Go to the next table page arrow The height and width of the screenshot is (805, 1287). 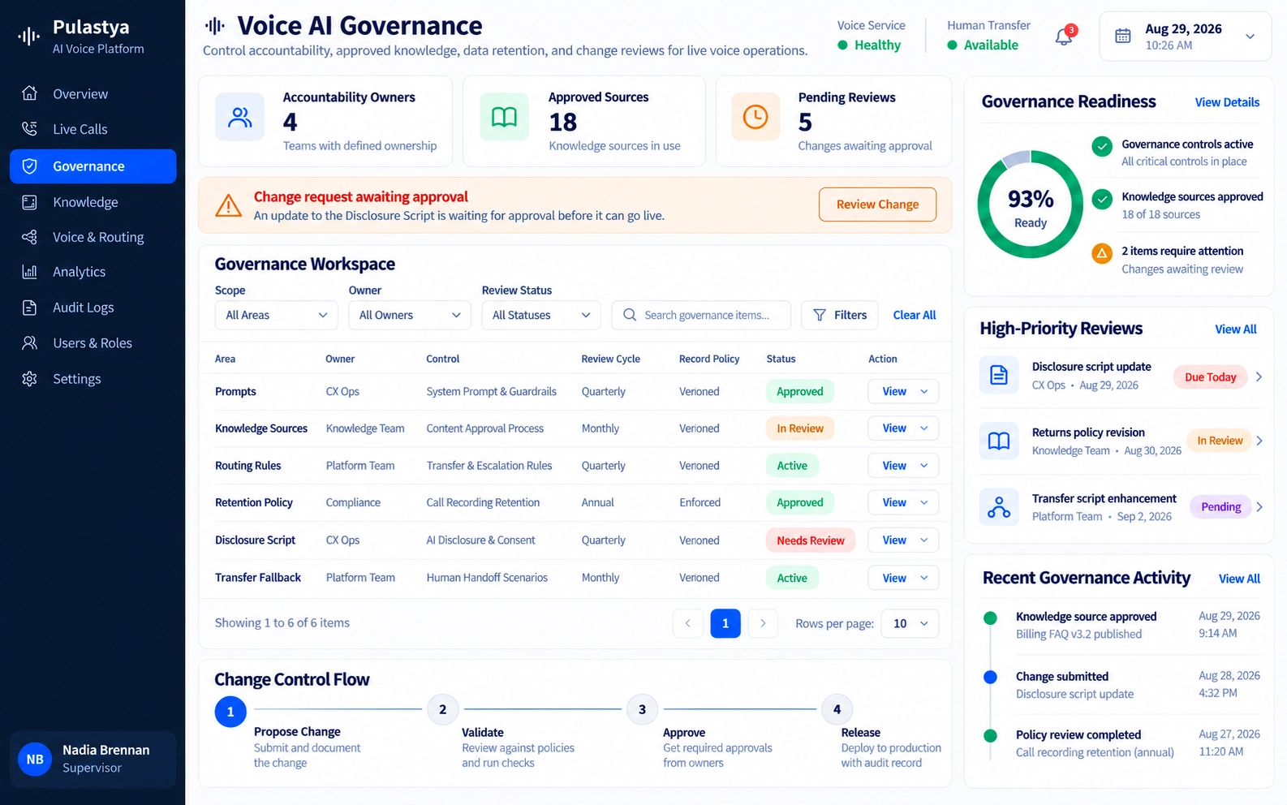pyautogui.click(x=763, y=623)
